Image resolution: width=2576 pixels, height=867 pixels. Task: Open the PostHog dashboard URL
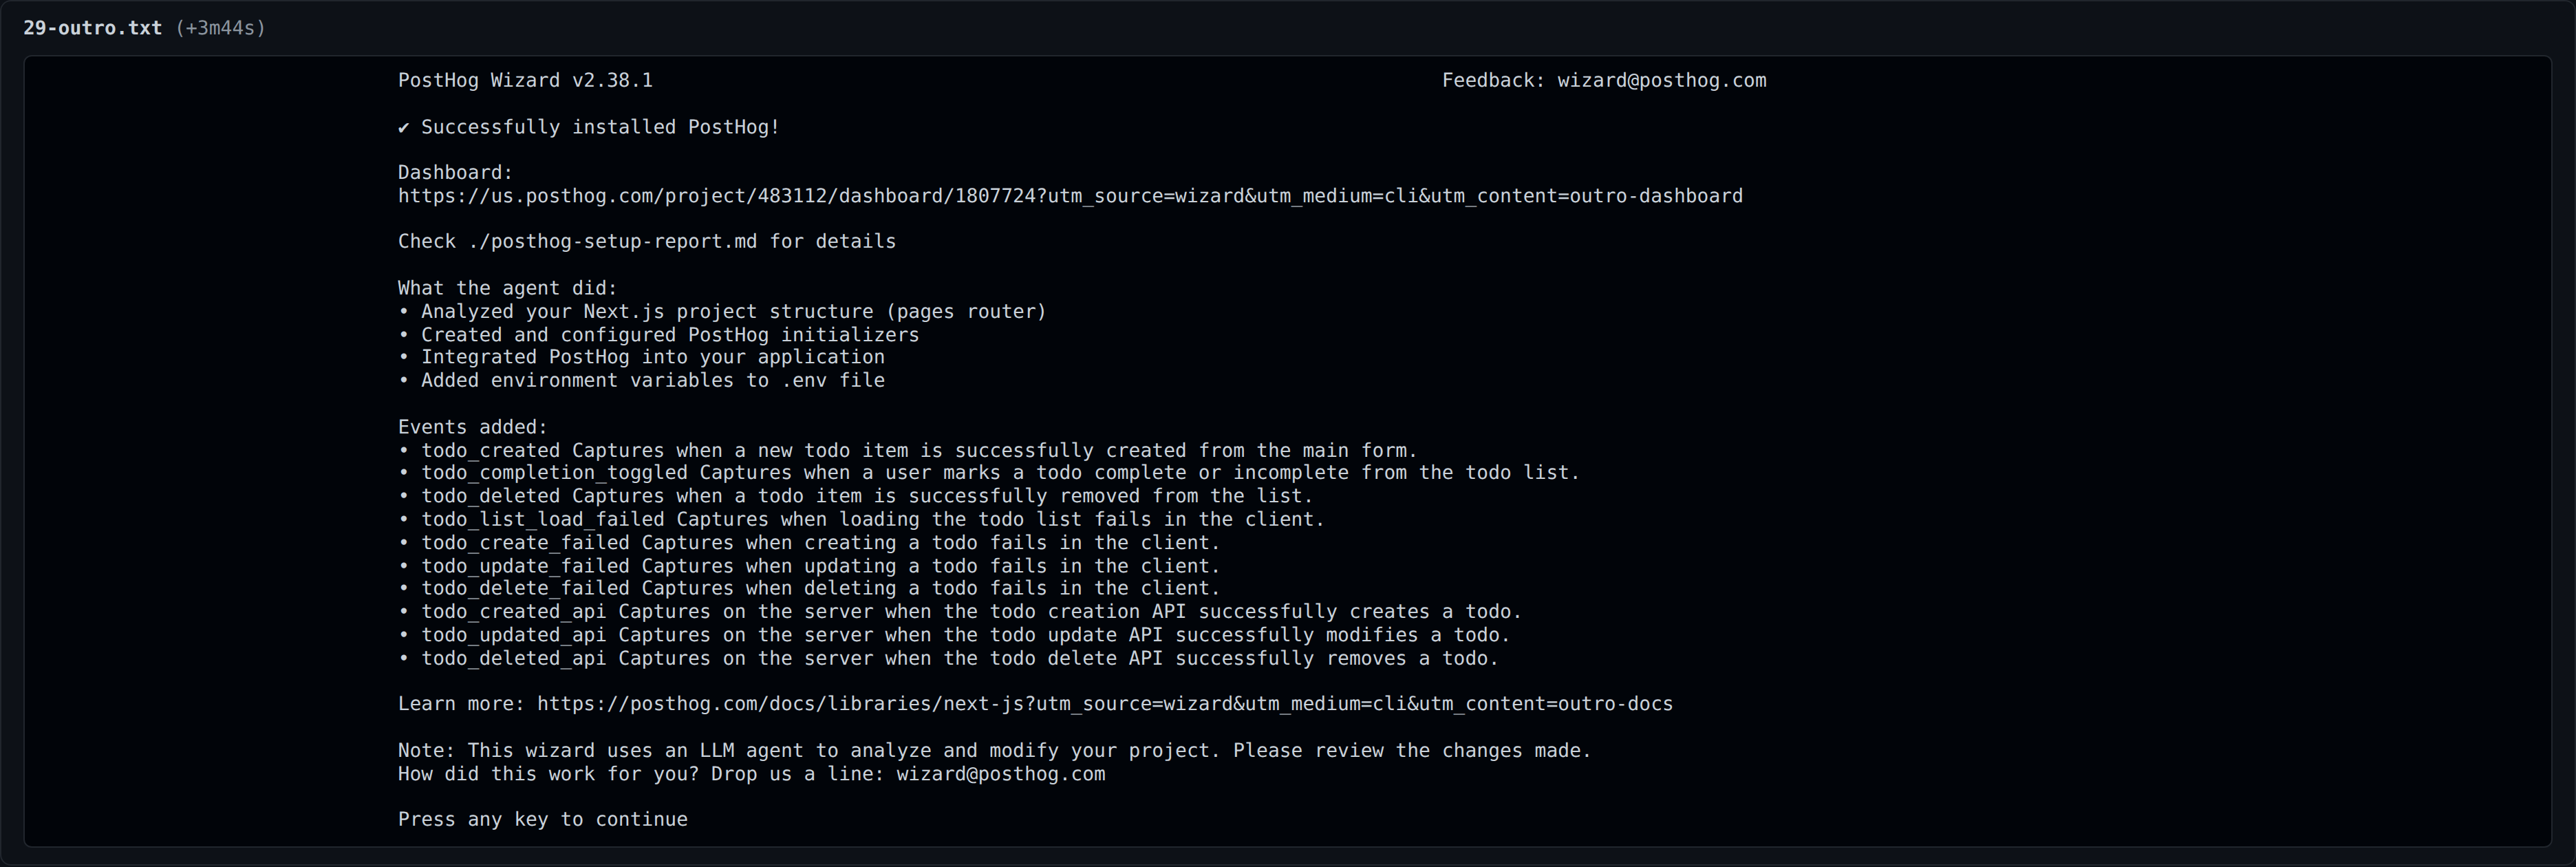tap(1070, 196)
